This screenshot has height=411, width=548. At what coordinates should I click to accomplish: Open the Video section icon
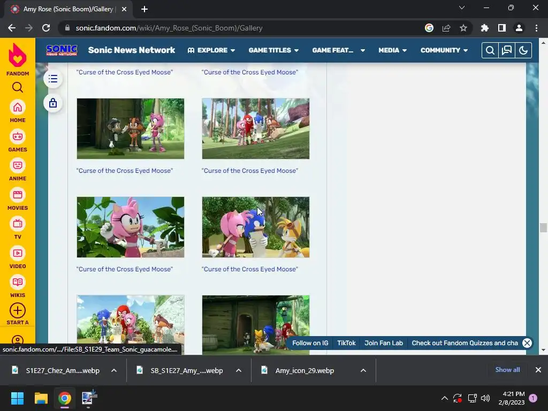pos(18,253)
